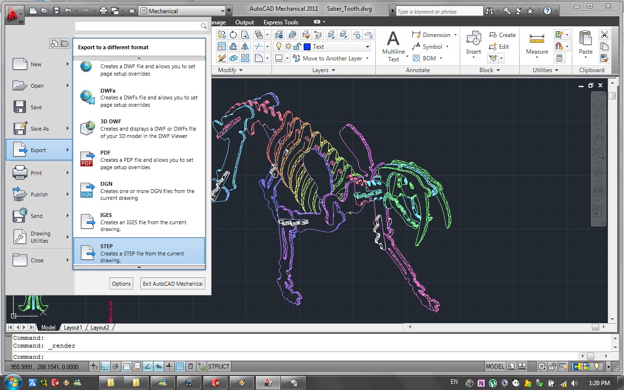This screenshot has width=624, height=390.
Task: Expand the Modify panel
Action: click(230, 70)
